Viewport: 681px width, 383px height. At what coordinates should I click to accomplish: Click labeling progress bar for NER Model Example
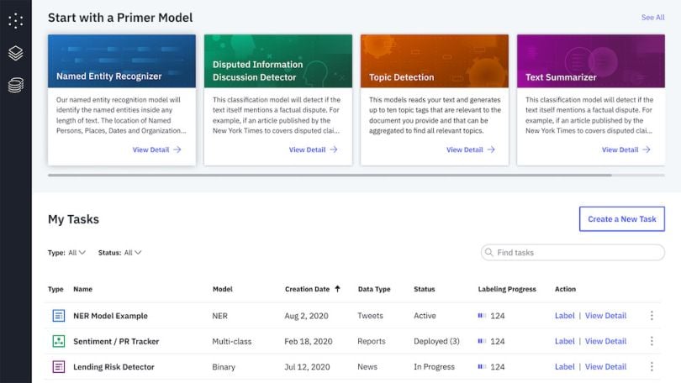(x=482, y=315)
